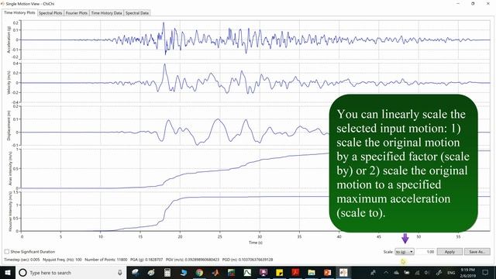This screenshot has height=279, width=496.
Task: Click the acceleration time history plot
Action: pos(256,40)
